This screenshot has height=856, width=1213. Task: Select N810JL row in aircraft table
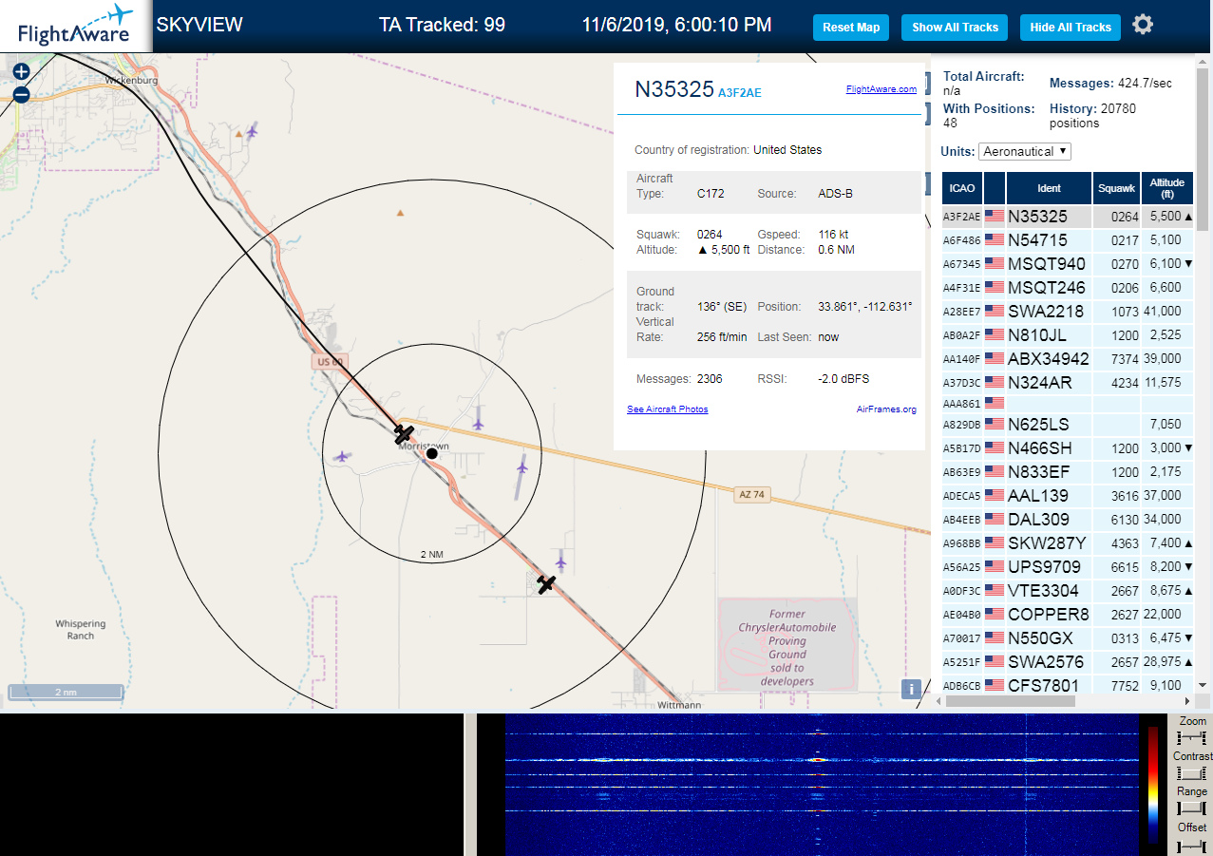click(x=1068, y=334)
